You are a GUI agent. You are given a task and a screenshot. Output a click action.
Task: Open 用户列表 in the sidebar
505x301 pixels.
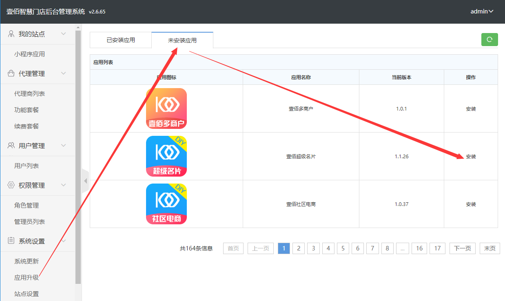(x=27, y=166)
